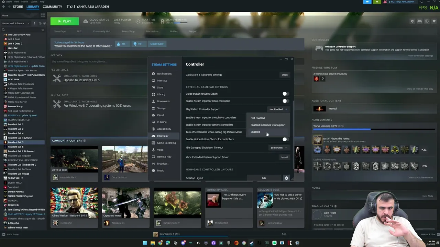Select TEKKEN 8 in library list
Viewport: 440px width, 247px height.
coord(13,205)
